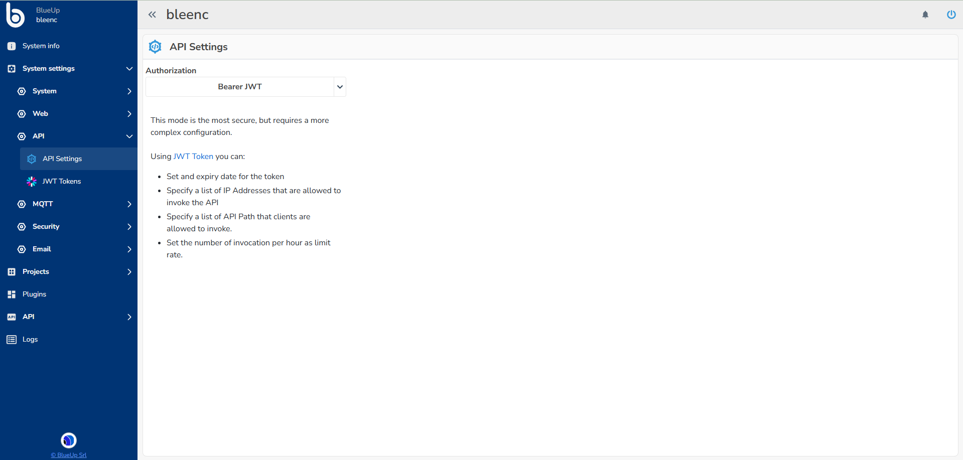Click the BlueUp logo in sidebar header
Viewport: 963px width, 460px height.
pyautogui.click(x=15, y=15)
